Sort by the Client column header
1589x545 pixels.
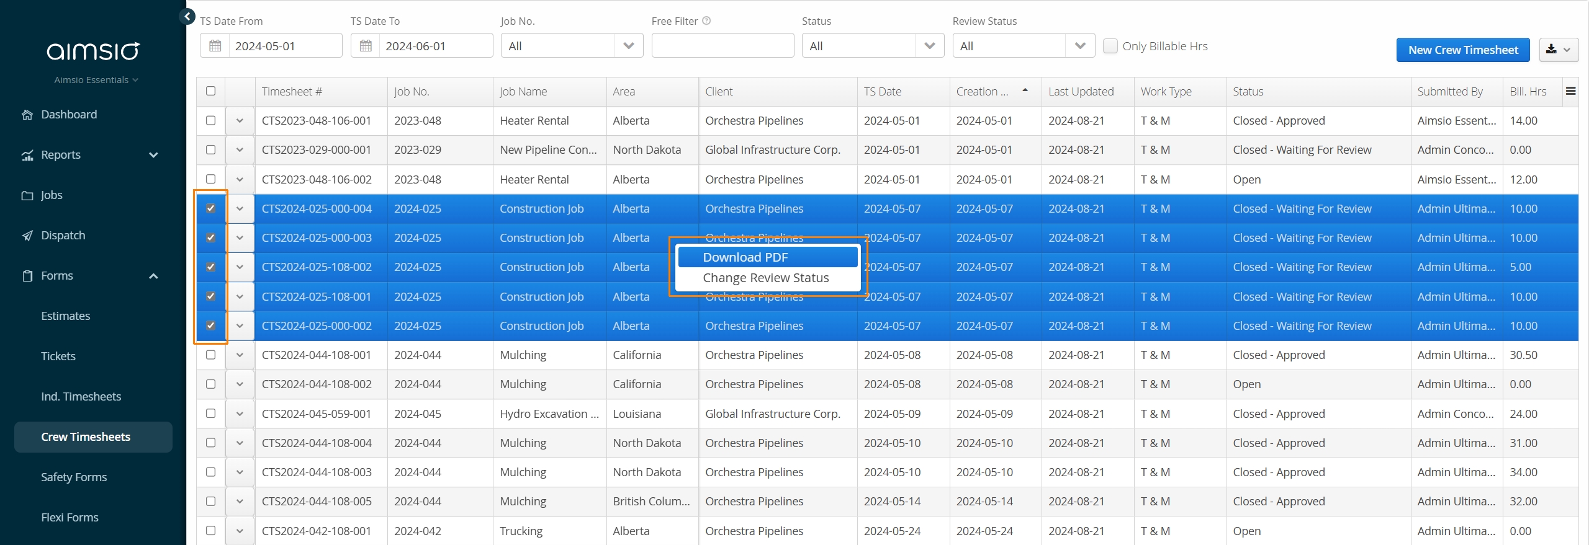click(x=778, y=91)
